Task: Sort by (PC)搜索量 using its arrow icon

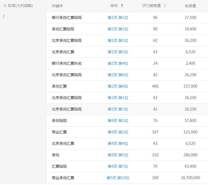Action: point(165,6)
